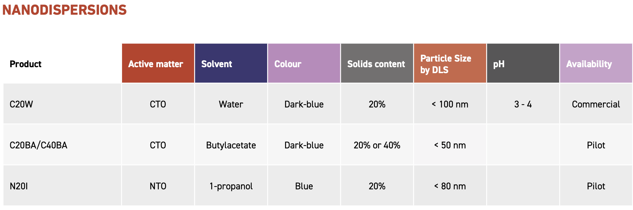Click the Solvent column header
The image size is (633, 210).
[231, 63]
